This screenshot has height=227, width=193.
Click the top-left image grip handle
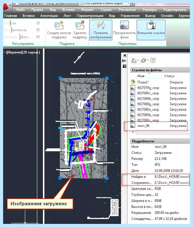pyautogui.click(x=60, y=78)
